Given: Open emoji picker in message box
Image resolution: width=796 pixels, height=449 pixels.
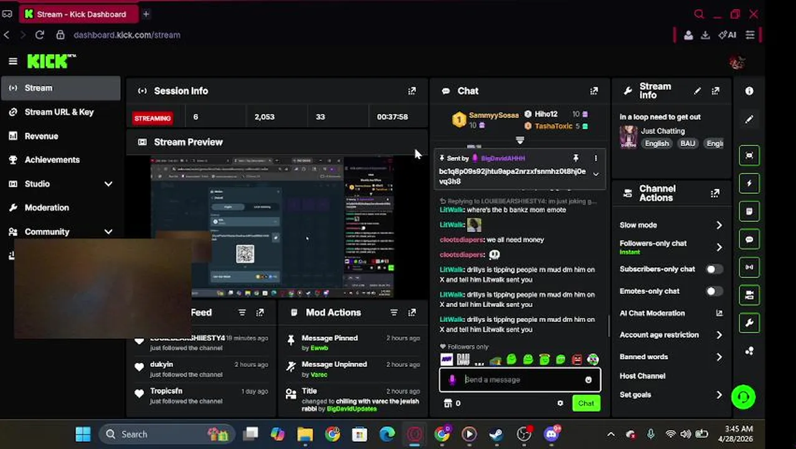Looking at the screenshot, I should click(x=588, y=380).
